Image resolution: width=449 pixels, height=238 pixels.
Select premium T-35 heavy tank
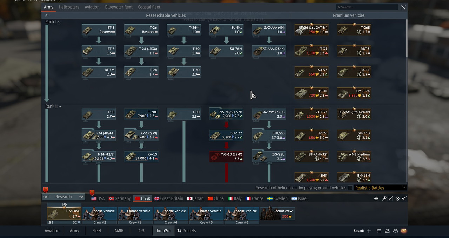pos(311,51)
